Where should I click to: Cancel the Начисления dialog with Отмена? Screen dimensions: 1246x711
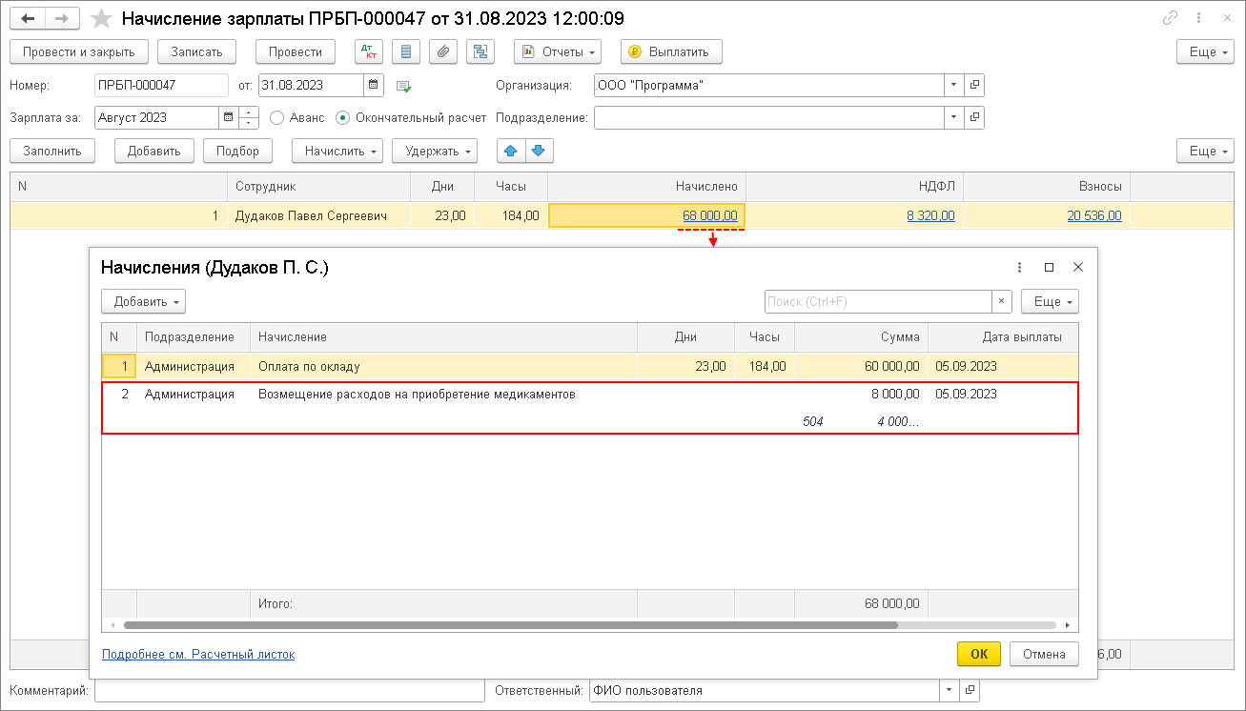1044,654
